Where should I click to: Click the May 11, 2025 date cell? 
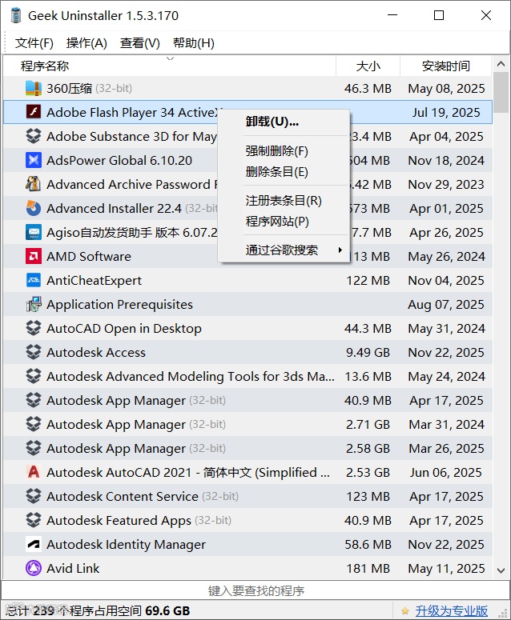pos(446,569)
